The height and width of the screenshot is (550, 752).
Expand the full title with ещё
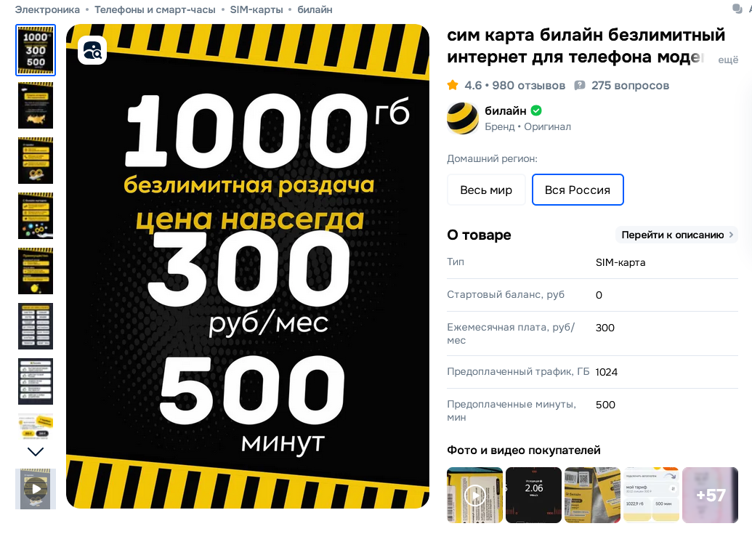pos(728,60)
